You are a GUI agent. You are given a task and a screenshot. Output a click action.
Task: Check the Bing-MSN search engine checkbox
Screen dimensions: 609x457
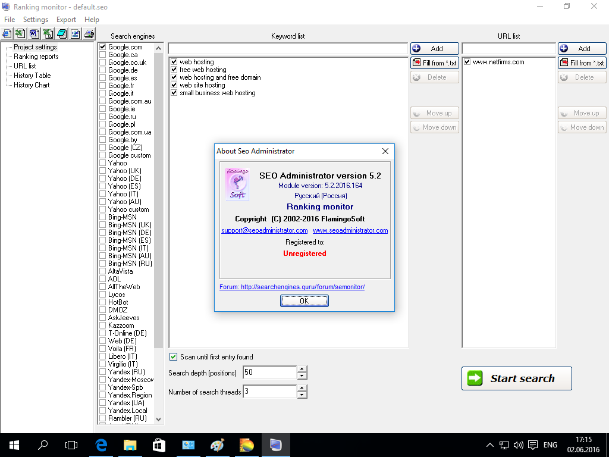pyautogui.click(x=102, y=217)
